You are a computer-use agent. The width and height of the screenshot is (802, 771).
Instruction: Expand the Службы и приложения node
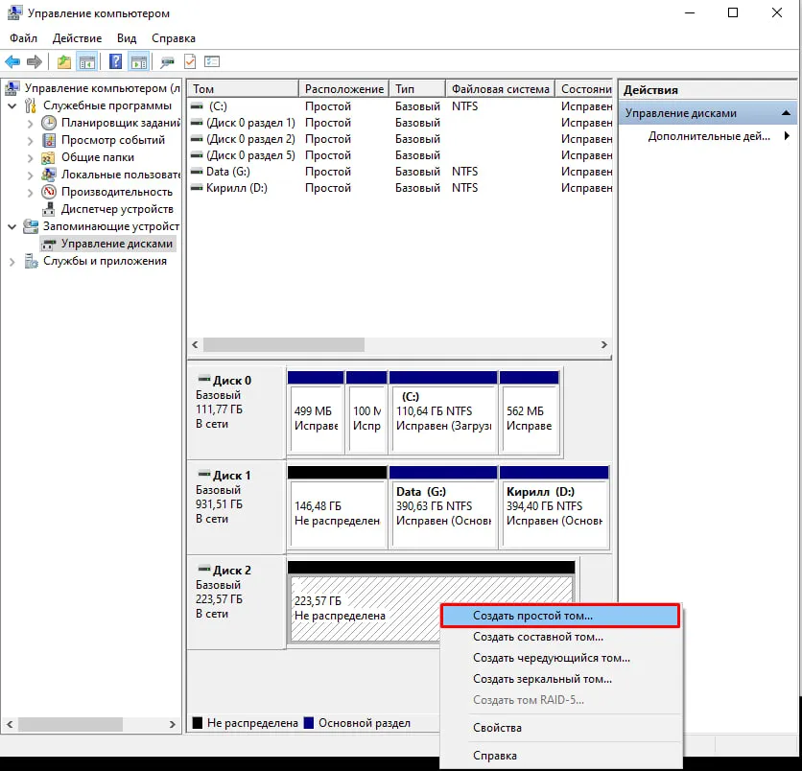pos(12,262)
